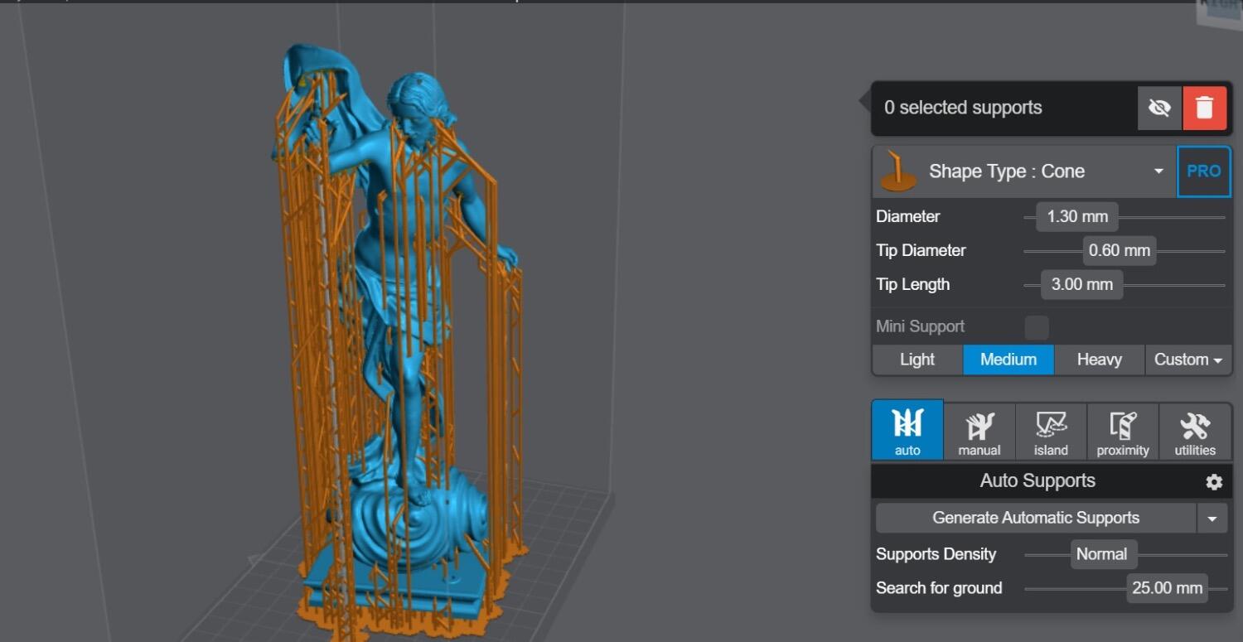Hide supports using the eye icon
The width and height of the screenshot is (1243, 642).
click(x=1159, y=108)
